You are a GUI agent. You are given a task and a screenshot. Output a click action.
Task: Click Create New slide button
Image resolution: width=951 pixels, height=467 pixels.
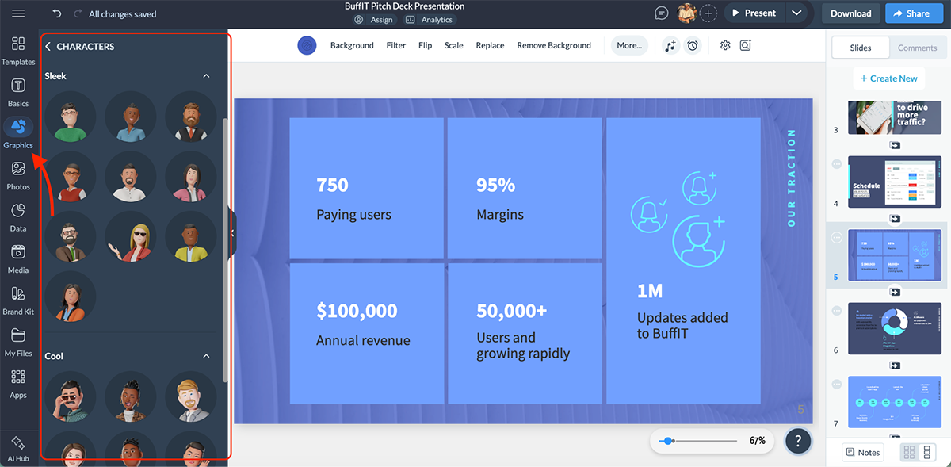(888, 78)
